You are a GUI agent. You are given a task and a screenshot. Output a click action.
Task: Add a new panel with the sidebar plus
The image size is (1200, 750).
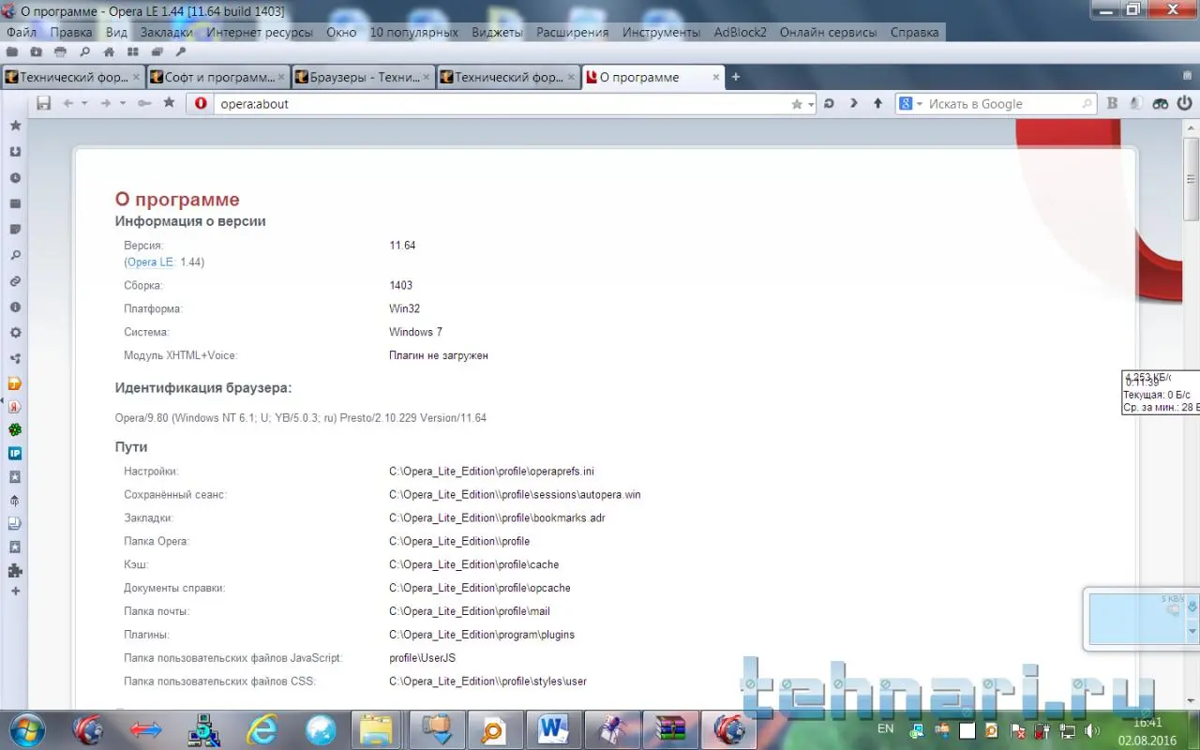[x=15, y=592]
